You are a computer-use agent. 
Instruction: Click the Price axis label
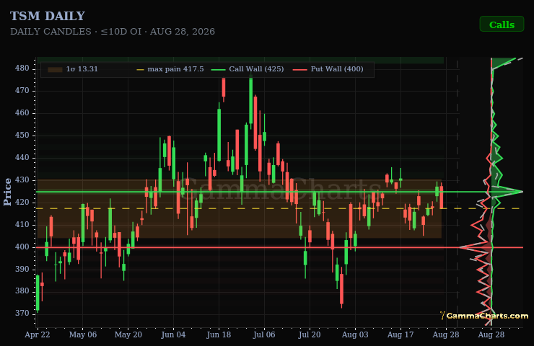7,192
